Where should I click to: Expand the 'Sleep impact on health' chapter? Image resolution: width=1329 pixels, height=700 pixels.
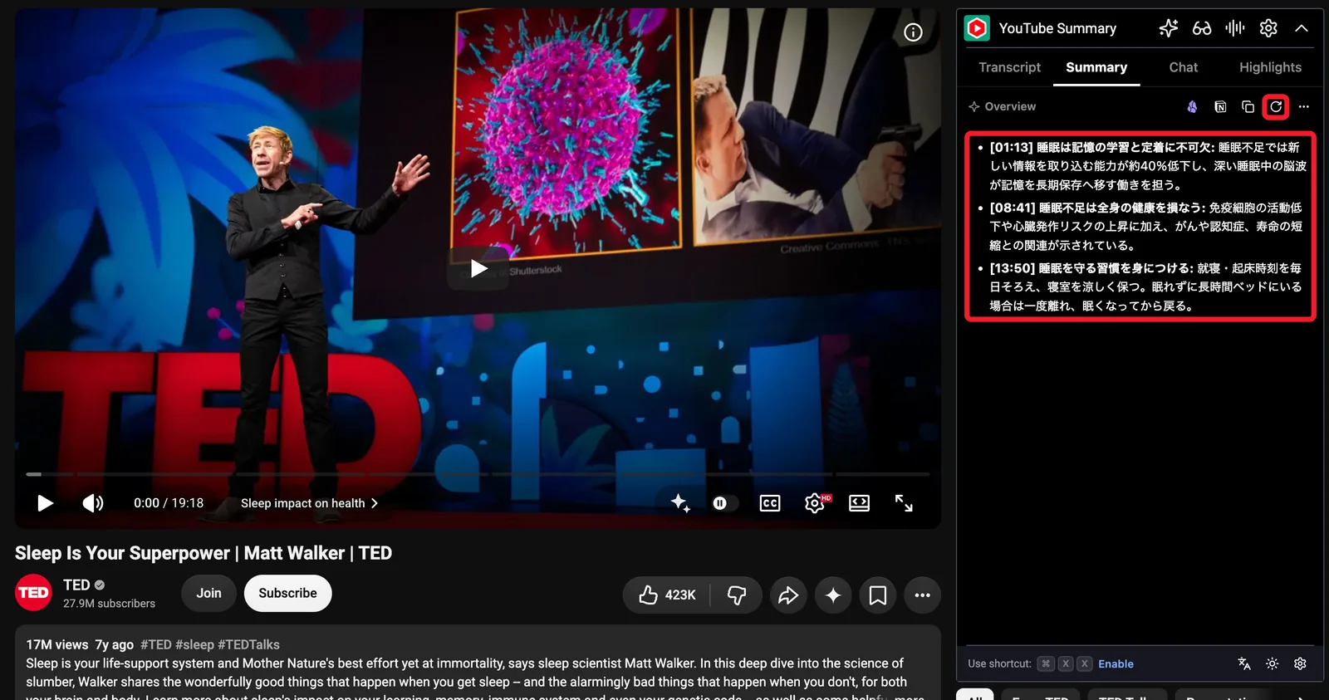309,503
